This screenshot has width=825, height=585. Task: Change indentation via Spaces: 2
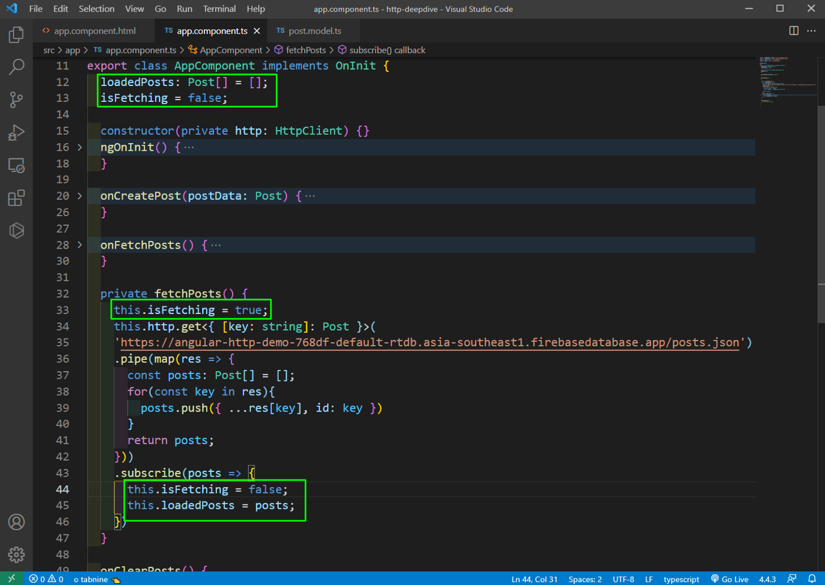(585, 579)
